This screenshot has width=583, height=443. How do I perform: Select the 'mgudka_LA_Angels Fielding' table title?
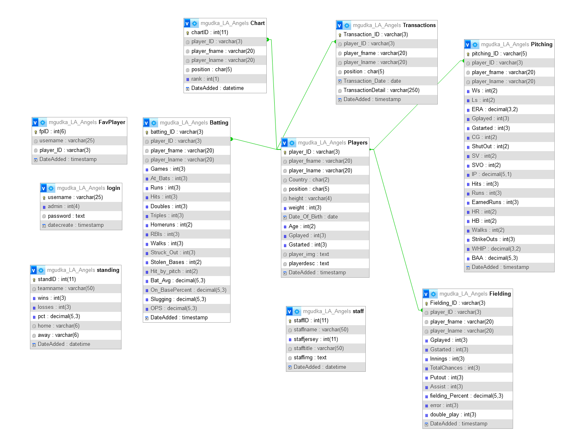[475, 294]
